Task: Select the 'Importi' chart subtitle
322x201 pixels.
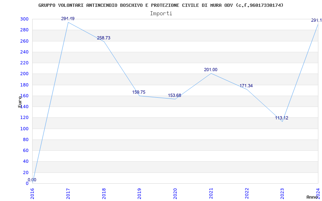Action: (161, 14)
